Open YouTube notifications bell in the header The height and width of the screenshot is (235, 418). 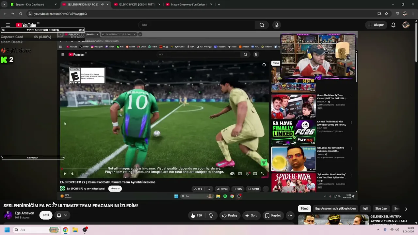pos(394,25)
